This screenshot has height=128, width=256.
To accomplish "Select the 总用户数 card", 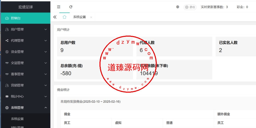I will coord(95,47).
